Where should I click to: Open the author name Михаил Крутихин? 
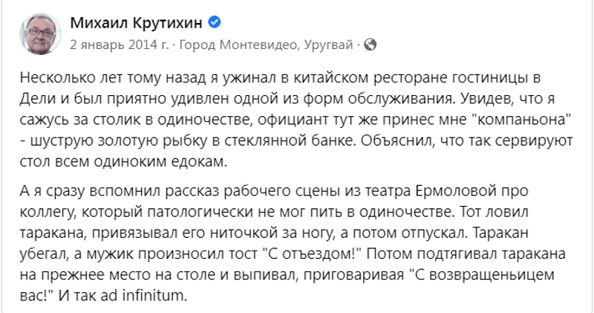pyautogui.click(x=137, y=25)
